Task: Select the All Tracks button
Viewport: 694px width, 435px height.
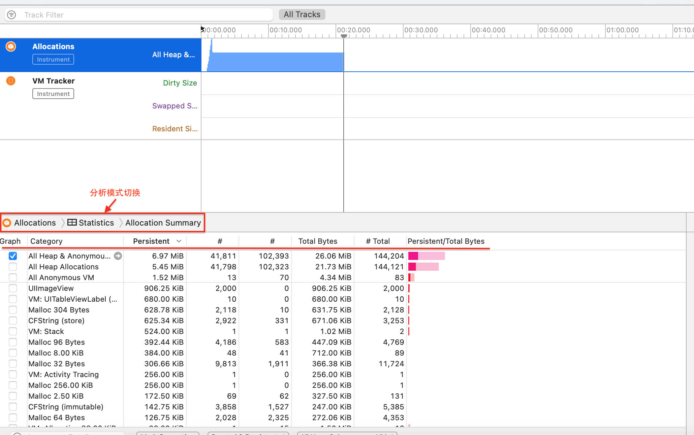Action: (x=302, y=14)
